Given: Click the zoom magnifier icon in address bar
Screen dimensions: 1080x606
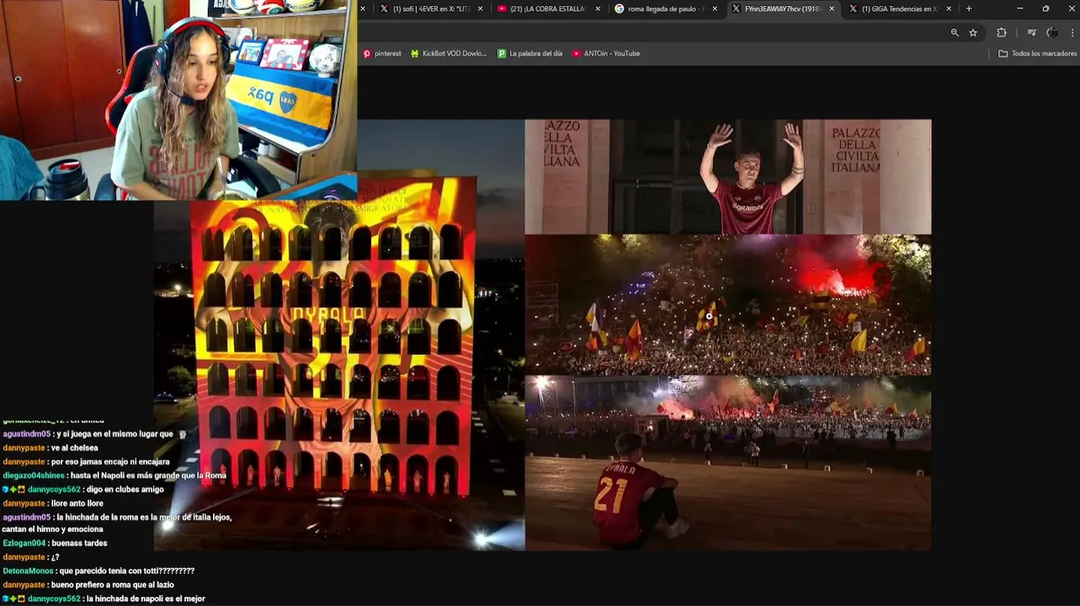Looking at the screenshot, I should (955, 33).
